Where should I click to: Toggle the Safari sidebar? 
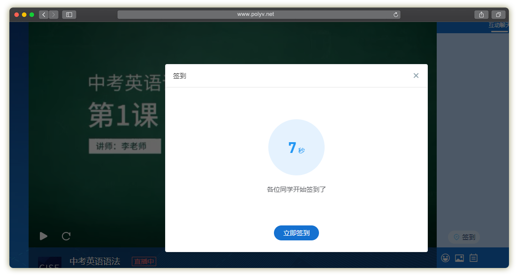(69, 14)
